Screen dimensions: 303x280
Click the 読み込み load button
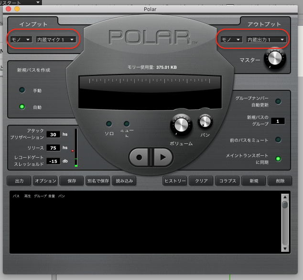(124, 181)
